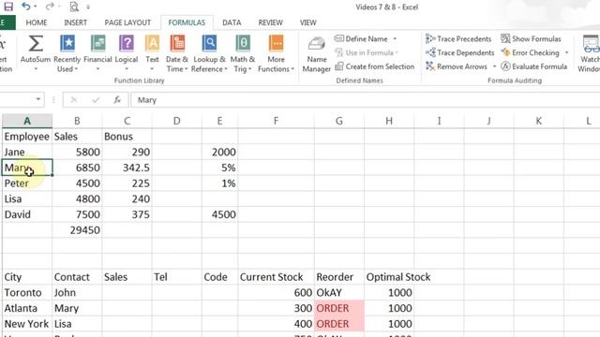Open the quick access toolbar customize arrow
This screenshot has width=600, height=337.
(88, 7)
